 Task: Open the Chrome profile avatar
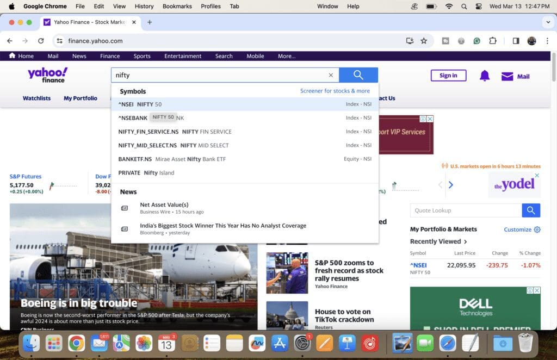click(x=531, y=41)
